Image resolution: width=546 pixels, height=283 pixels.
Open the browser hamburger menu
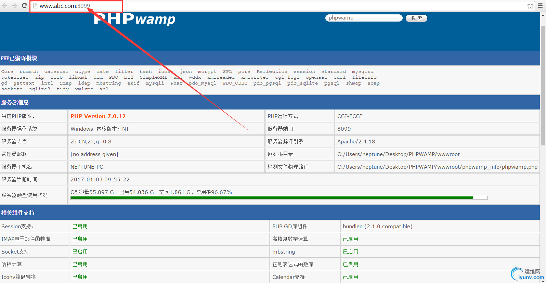pos(540,5)
